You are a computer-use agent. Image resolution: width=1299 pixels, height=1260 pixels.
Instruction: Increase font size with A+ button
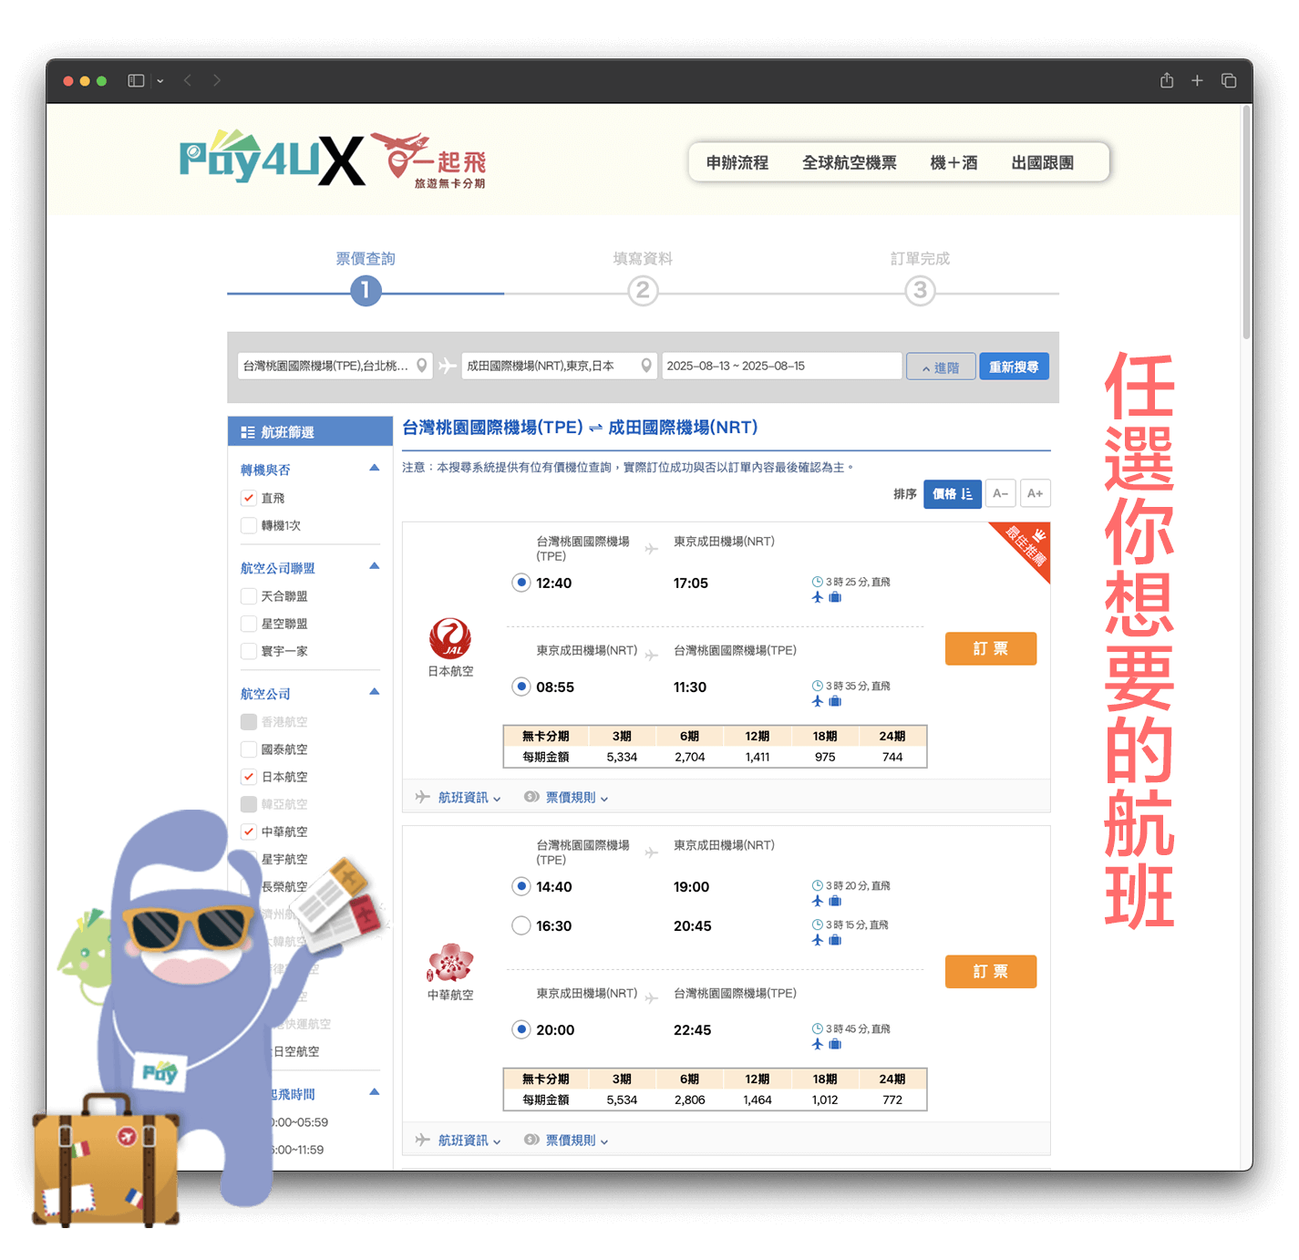[1035, 493]
